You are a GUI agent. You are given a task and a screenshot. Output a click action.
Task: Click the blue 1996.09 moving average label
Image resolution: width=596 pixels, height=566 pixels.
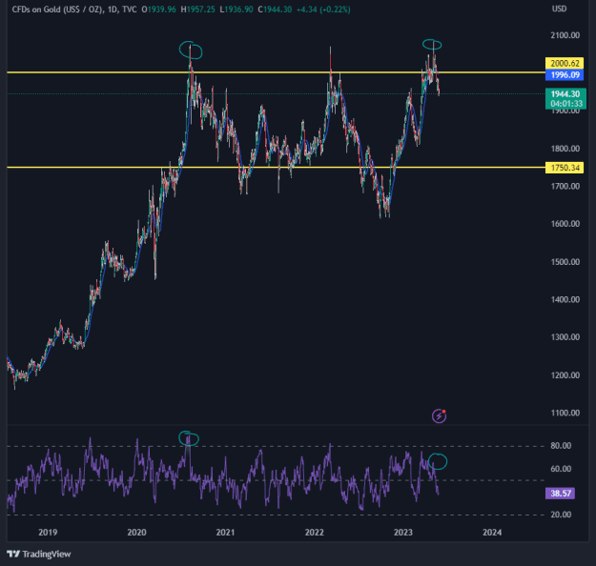[565, 75]
